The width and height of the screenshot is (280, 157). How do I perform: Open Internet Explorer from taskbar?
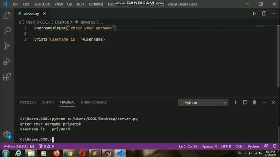(18, 153)
